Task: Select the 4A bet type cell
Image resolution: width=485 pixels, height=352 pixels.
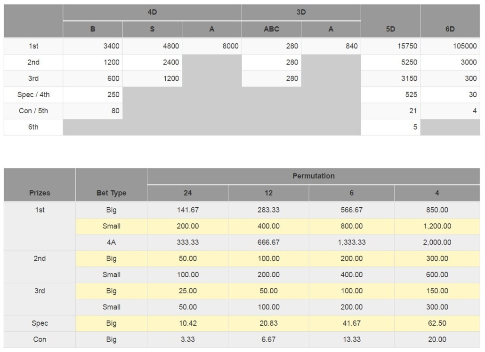Action: [x=111, y=242]
